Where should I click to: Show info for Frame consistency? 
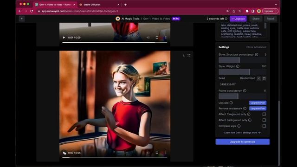click(x=245, y=91)
